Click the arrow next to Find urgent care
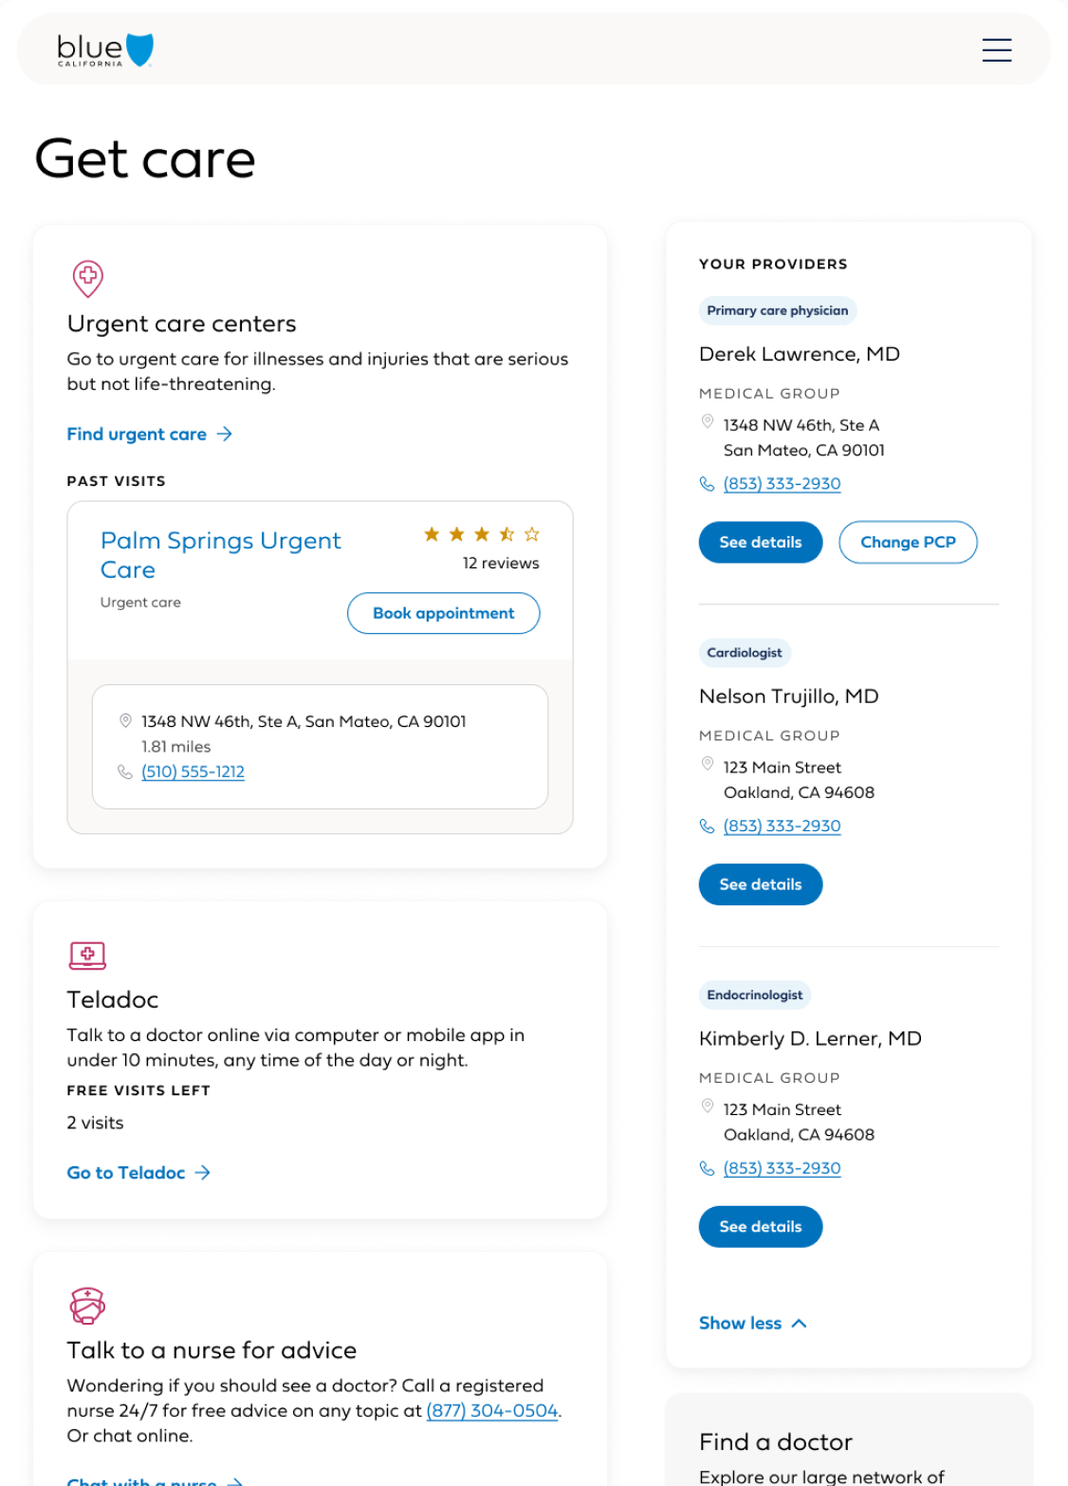Image resolution: width=1068 pixels, height=1486 pixels. (225, 434)
